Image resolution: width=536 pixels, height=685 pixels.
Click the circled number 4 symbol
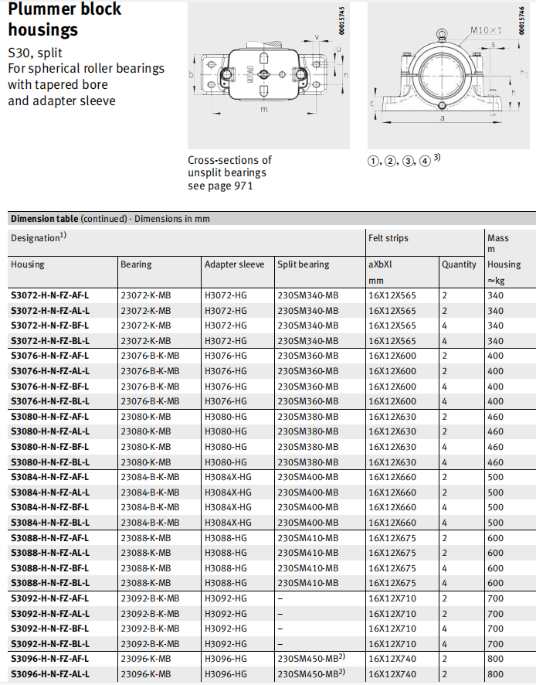point(426,162)
